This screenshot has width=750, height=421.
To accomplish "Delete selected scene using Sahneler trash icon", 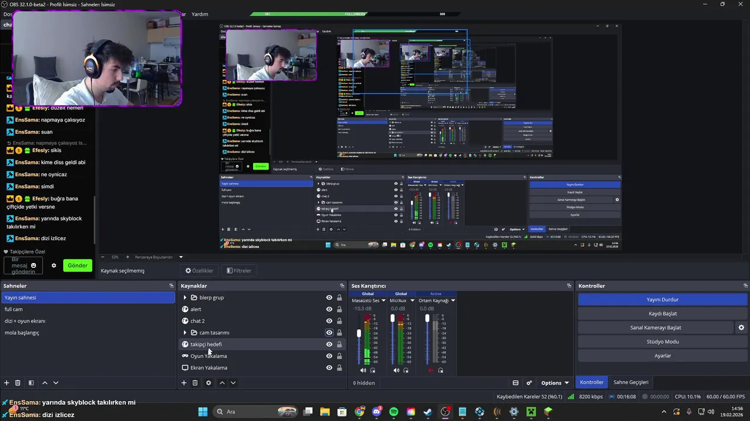I will click(x=18, y=383).
